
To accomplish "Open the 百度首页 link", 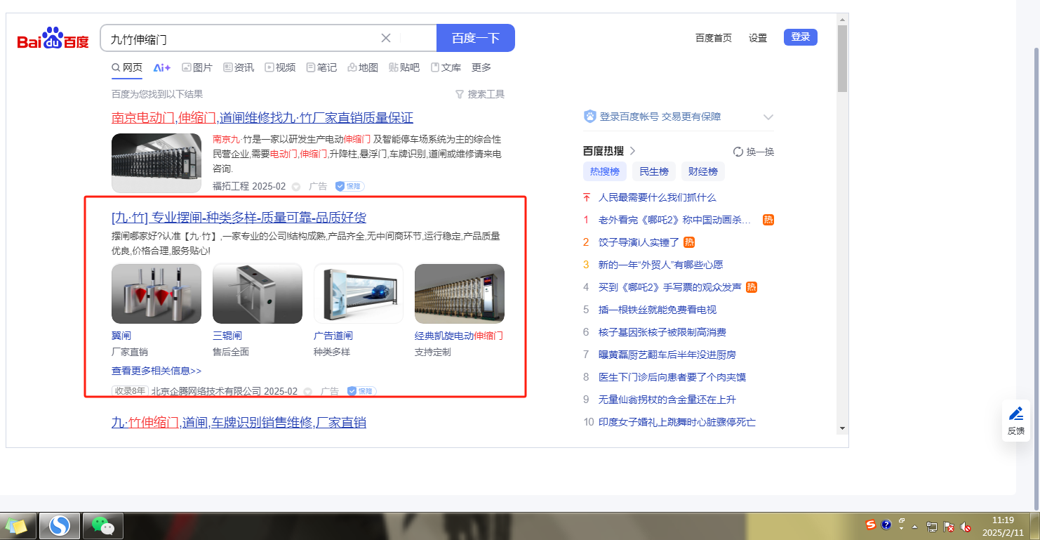I will (x=714, y=38).
